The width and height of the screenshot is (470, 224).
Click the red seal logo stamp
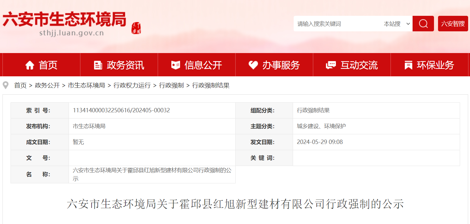click(x=136, y=28)
